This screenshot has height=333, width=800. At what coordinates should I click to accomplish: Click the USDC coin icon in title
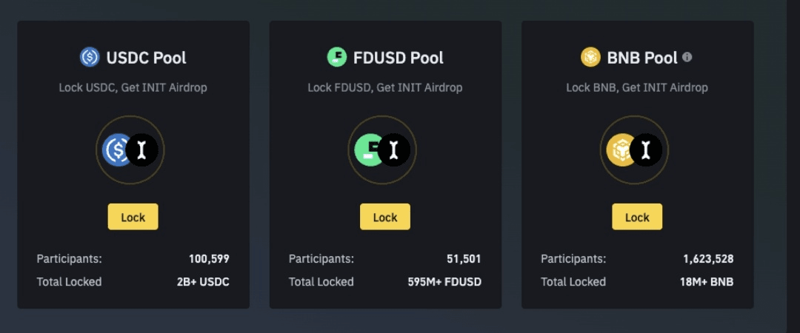coord(90,57)
